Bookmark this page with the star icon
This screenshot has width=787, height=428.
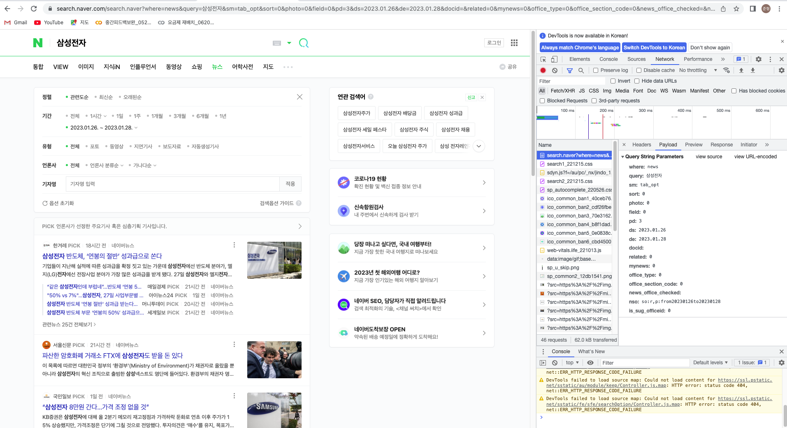[736, 9]
